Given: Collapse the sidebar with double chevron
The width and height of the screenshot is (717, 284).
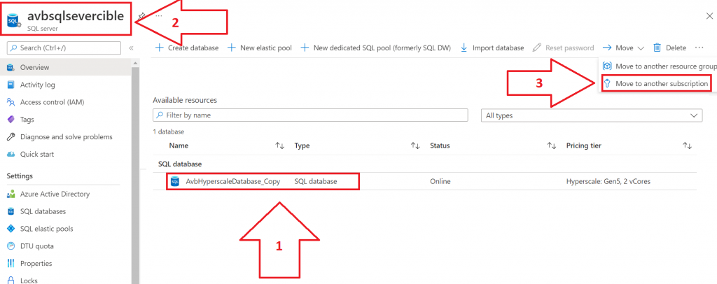Looking at the screenshot, I should point(131,48).
